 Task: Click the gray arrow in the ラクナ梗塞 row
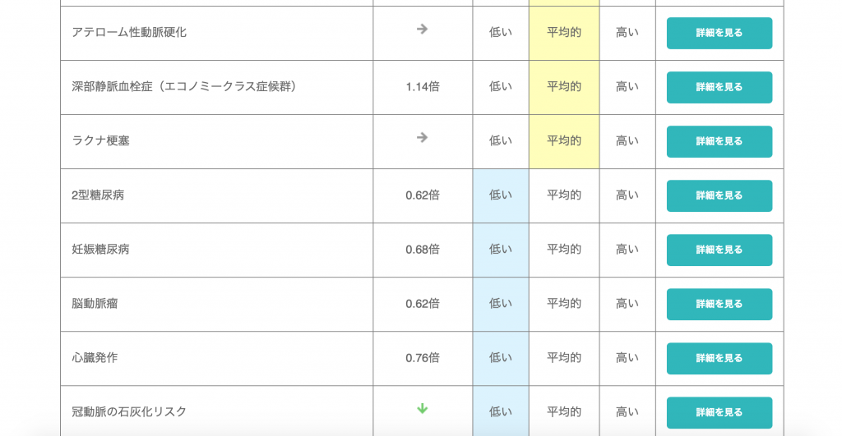click(422, 138)
